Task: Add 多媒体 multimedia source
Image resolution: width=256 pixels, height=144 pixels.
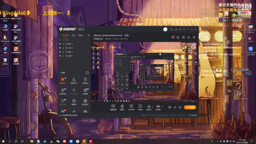Action: (140, 108)
